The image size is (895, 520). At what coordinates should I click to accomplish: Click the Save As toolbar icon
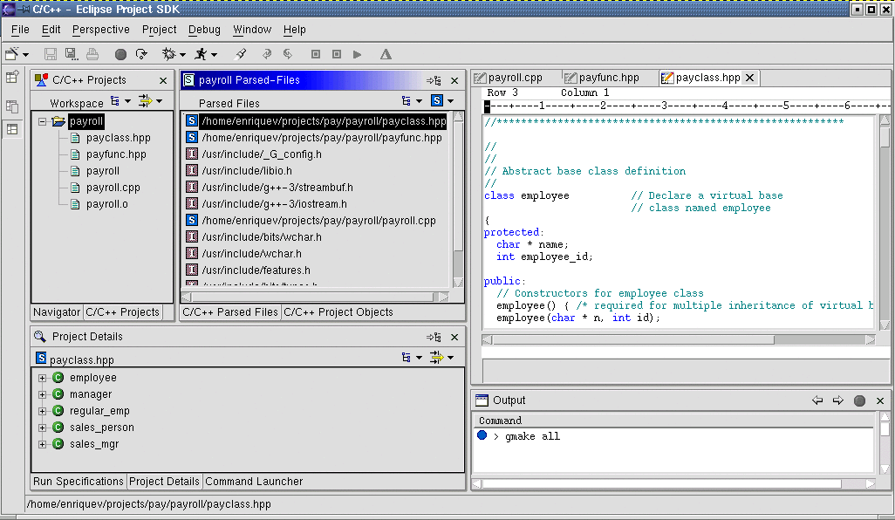tap(71, 53)
